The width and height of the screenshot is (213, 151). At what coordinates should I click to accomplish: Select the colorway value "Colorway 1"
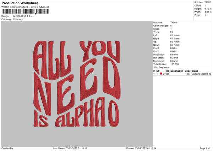point(19,19)
